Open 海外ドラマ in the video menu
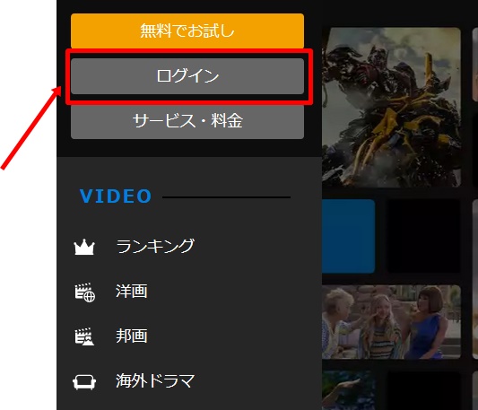The image size is (478, 410). [155, 380]
